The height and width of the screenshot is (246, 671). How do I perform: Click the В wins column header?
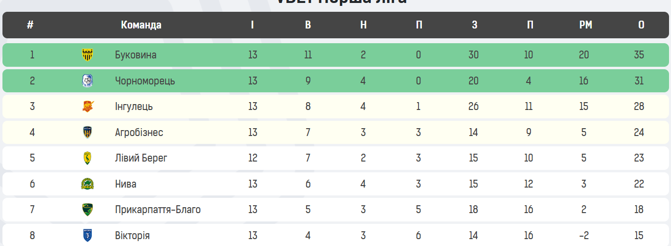pos(308,25)
